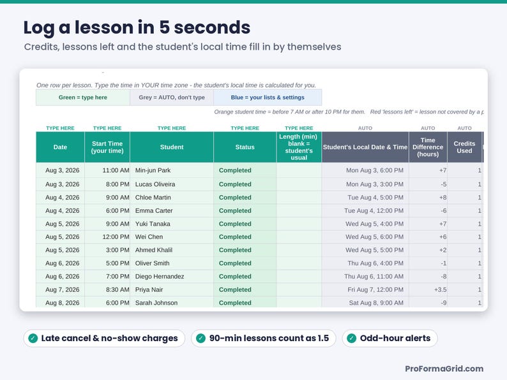Click the local time 'Thu Aug 6, 11:00 AM'
This screenshot has height=380, width=507.
point(365,276)
